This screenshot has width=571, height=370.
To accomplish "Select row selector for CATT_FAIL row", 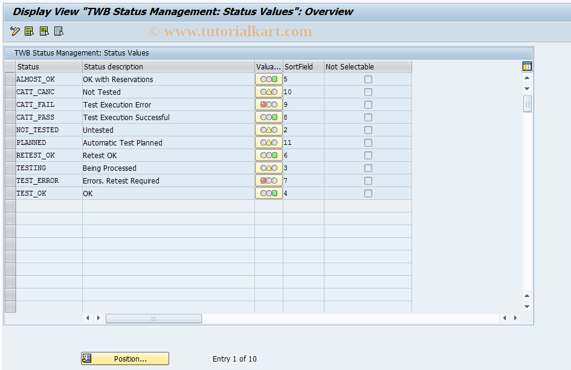I will click(10, 105).
